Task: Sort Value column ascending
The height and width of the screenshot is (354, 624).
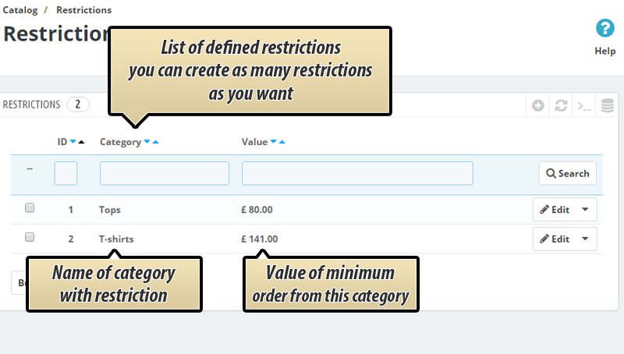Action: [282, 142]
